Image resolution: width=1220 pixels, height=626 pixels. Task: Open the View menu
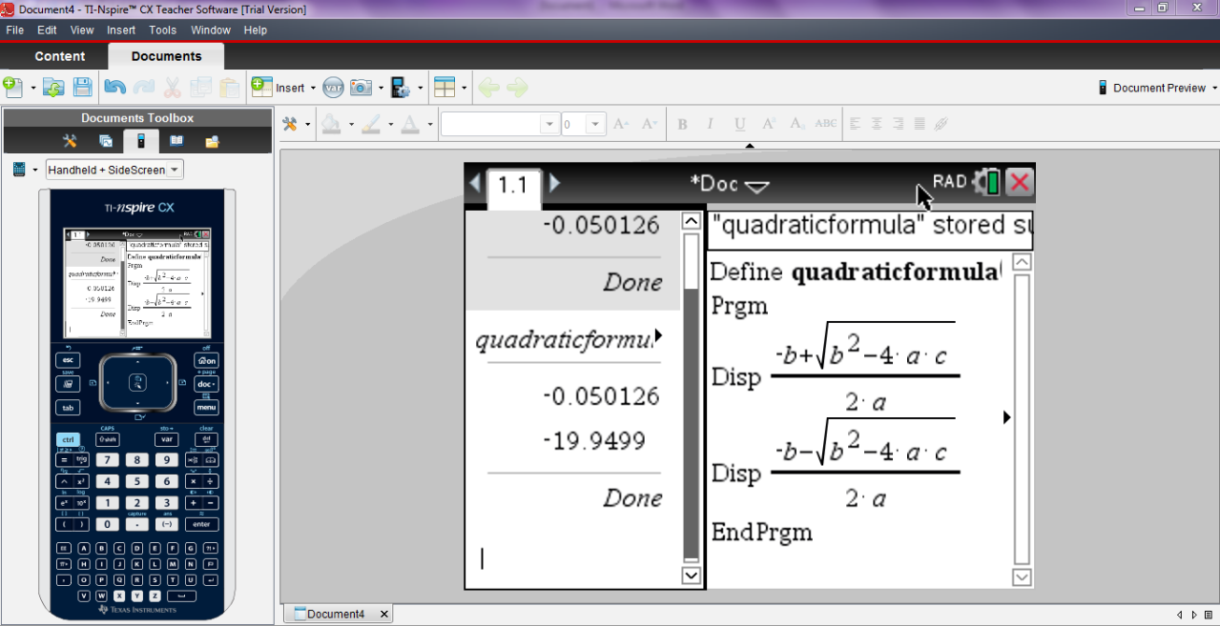(x=82, y=30)
